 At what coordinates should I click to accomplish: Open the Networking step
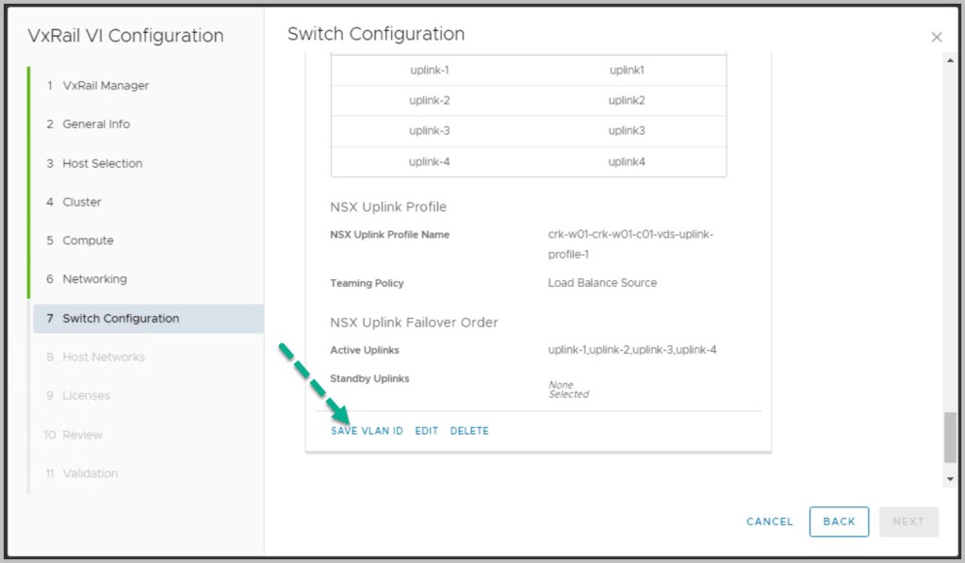pos(94,279)
